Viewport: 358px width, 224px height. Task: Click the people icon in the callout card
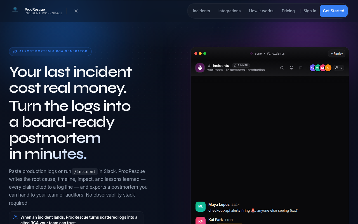point(15,217)
